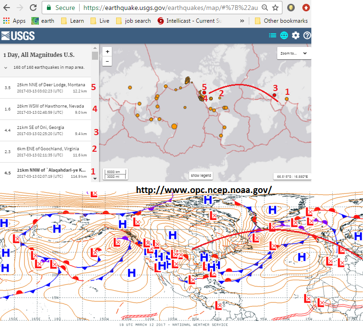Open the 'Other bookmarks' folder
The image size is (363, 330).
pyautogui.click(x=281, y=21)
